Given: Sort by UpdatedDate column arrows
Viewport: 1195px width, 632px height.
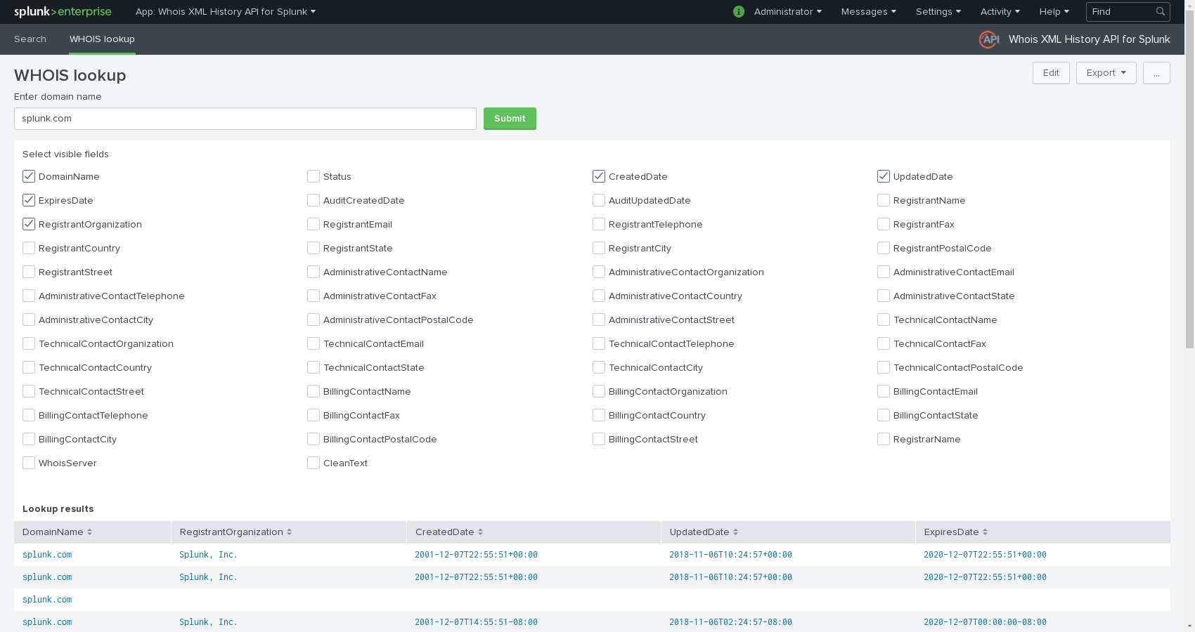Looking at the screenshot, I should (x=735, y=532).
